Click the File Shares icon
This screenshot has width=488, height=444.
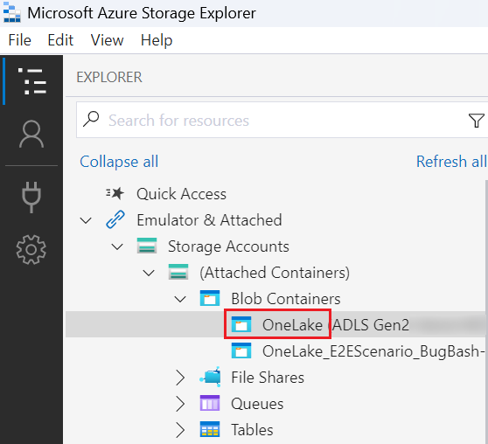coord(211,377)
